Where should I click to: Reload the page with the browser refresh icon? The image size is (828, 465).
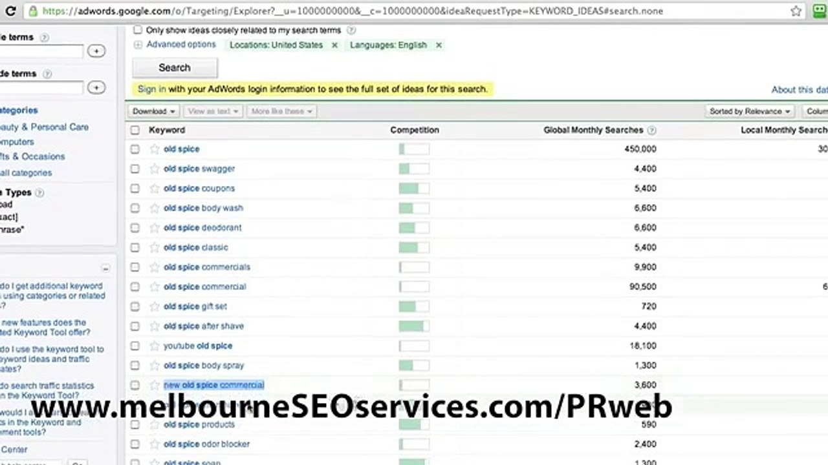pyautogui.click(x=10, y=11)
